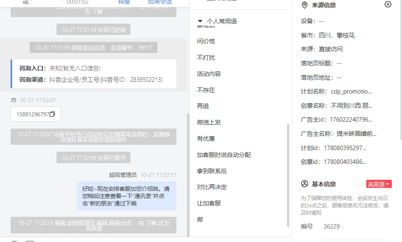Click the 落地页地址 row
The width and height of the screenshot is (402, 242).
tap(321, 78)
